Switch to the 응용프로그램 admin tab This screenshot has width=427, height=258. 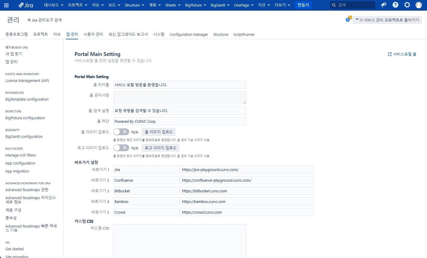17,34
